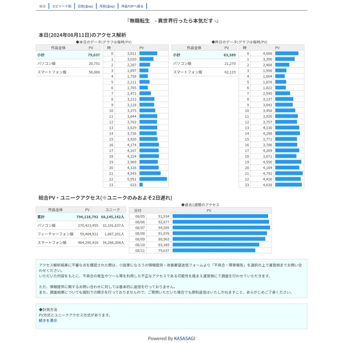The width and height of the screenshot is (343, 343).
Task: Go back via 作品TOPへ戻る
Action: (x=132, y=6)
